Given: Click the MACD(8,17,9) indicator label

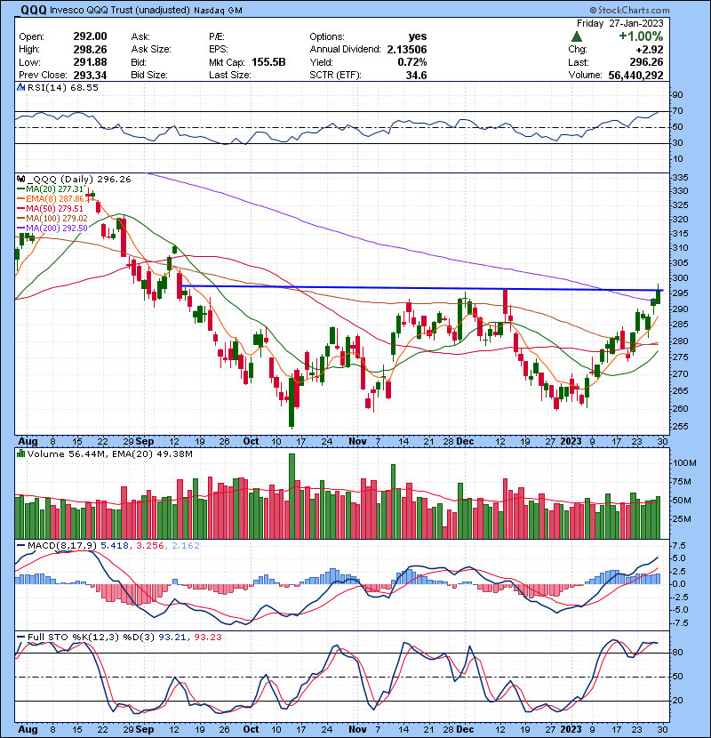Looking at the screenshot, I should coord(62,546).
